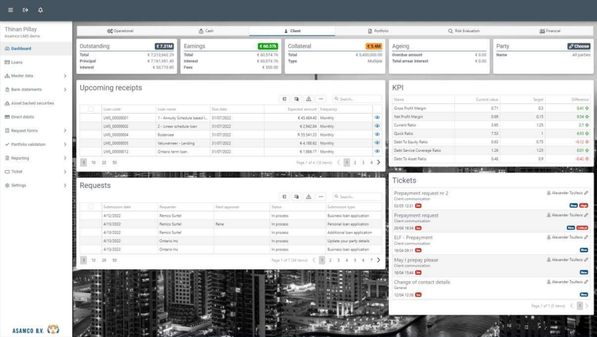597x337 pixels.
Task: View Ontario term loan via eye icon
Action: point(377,152)
